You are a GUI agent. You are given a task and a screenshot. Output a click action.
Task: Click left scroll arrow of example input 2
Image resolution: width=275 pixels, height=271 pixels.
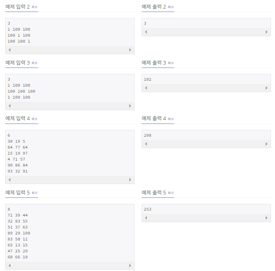[10, 50]
